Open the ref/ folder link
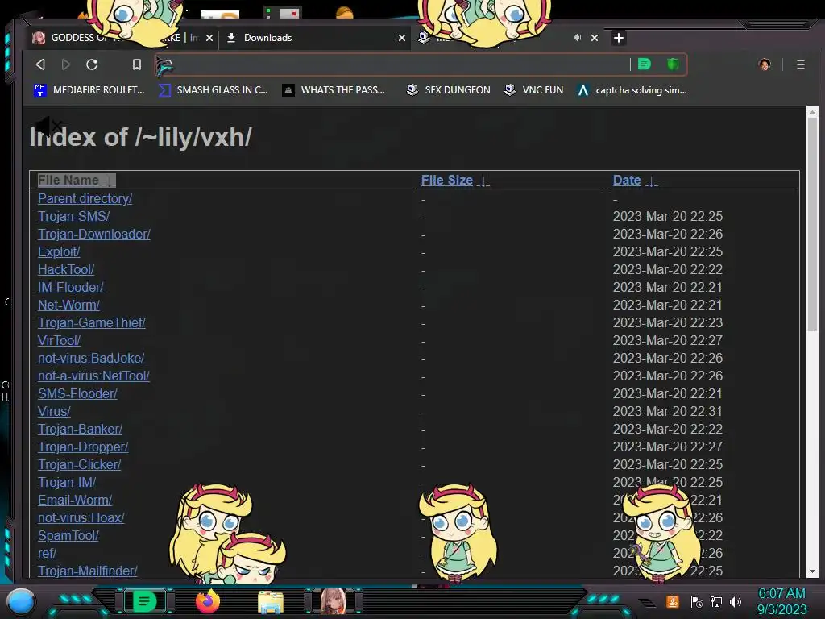 tap(47, 553)
